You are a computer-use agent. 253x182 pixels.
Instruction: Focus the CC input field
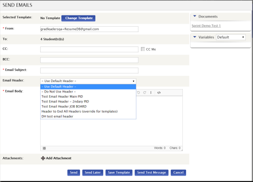[89, 49]
